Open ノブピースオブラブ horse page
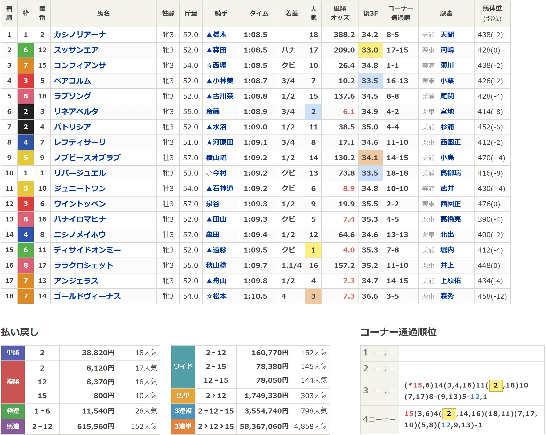The image size is (546, 435). click(x=87, y=158)
